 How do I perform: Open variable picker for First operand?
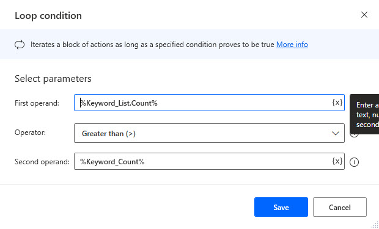[x=337, y=103]
